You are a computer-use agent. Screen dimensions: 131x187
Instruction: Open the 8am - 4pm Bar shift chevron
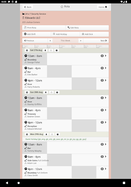(x=106, y=68)
